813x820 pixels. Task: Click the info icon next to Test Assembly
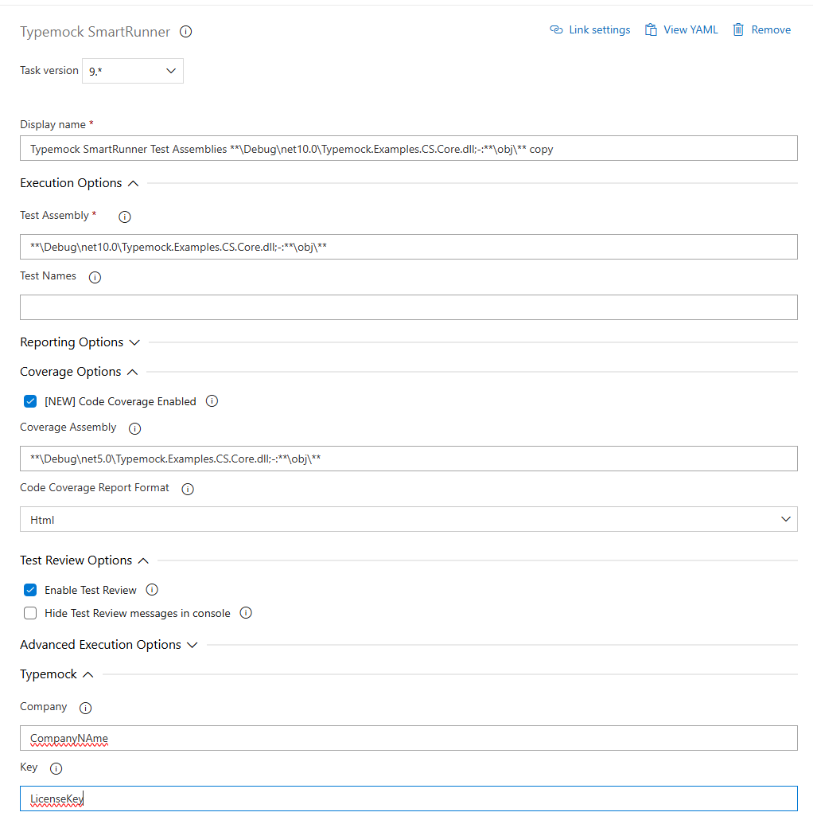click(124, 217)
